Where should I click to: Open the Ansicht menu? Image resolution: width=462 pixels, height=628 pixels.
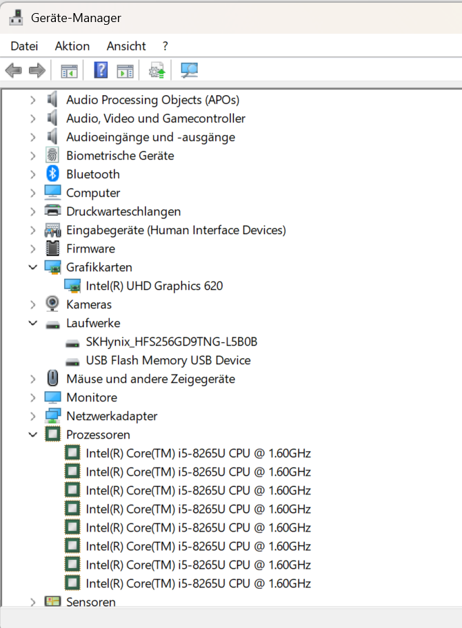(126, 46)
